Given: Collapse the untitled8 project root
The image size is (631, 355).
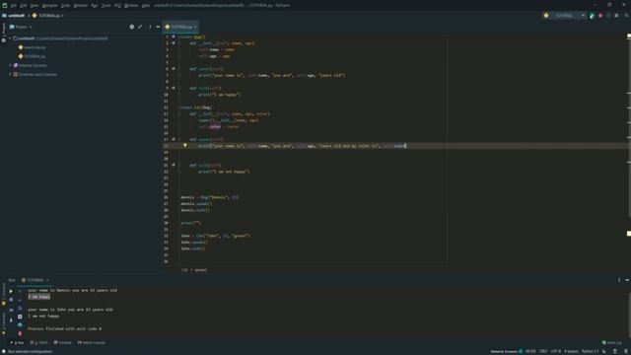Looking at the screenshot, I should tap(11, 38).
